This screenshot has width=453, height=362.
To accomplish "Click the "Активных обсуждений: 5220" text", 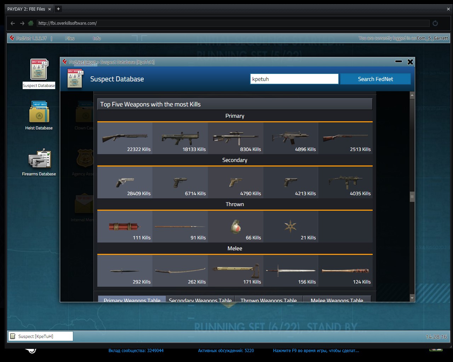I will (x=226, y=351).
